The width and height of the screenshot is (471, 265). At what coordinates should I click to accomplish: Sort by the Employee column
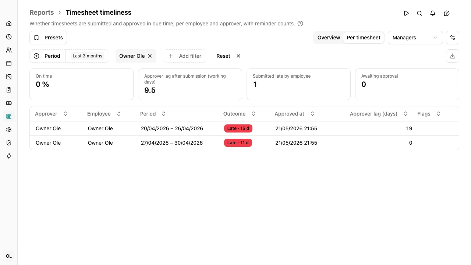104,114
